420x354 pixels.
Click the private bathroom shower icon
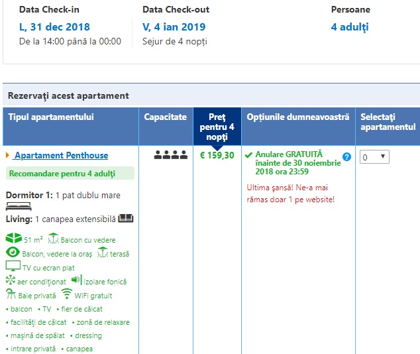tap(11, 295)
